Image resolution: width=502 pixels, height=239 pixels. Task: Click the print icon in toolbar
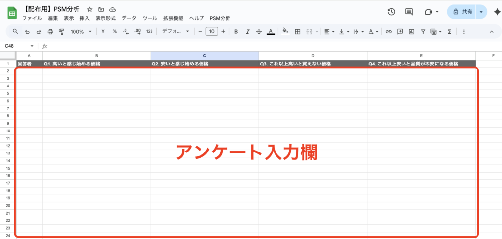(x=50, y=31)
